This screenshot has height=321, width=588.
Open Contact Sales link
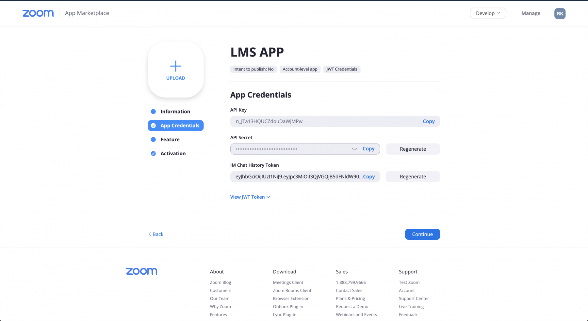[x=349, y=291]
